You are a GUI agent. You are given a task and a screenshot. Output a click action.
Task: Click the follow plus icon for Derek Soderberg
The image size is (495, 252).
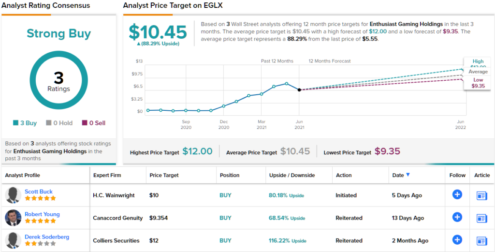click(457, 240)
